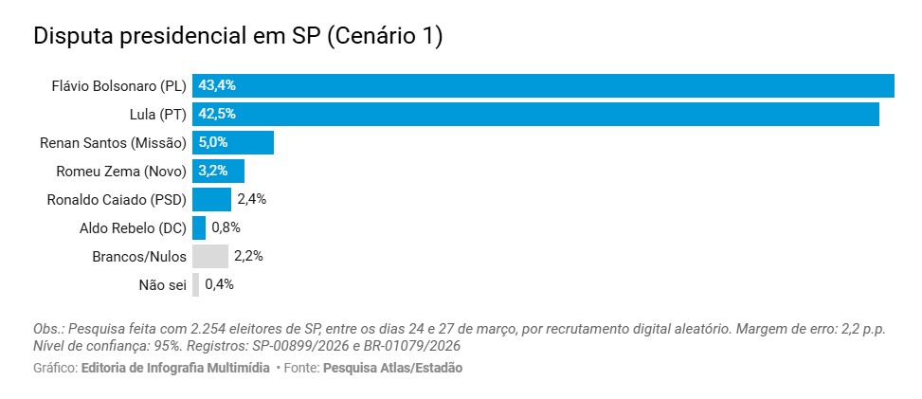Click the 2,4% value next to Caiado
The width and height of the screenshot is (922, 399).
point(252,199)
